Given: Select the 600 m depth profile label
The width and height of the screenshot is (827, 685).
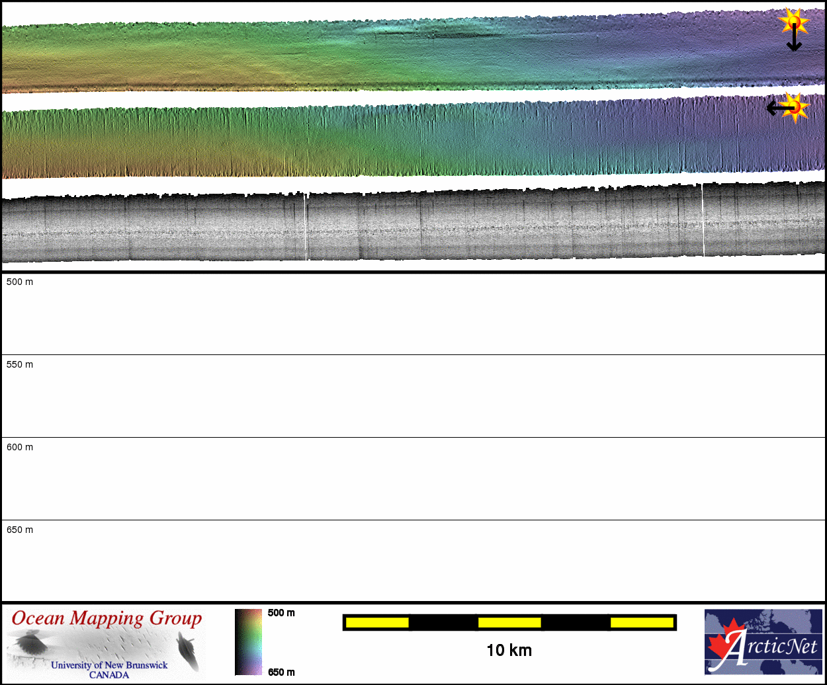Looking at the screenshot, I should pos(20,448).
